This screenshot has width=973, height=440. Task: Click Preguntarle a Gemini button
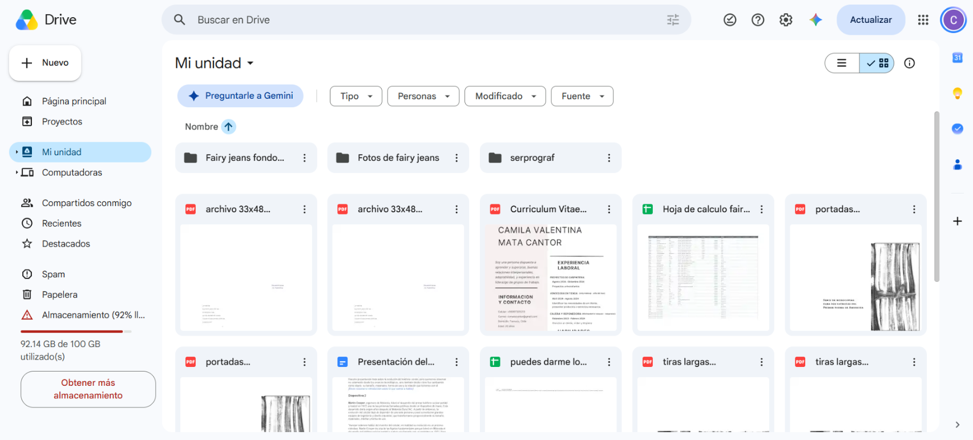tap(240, 96)
